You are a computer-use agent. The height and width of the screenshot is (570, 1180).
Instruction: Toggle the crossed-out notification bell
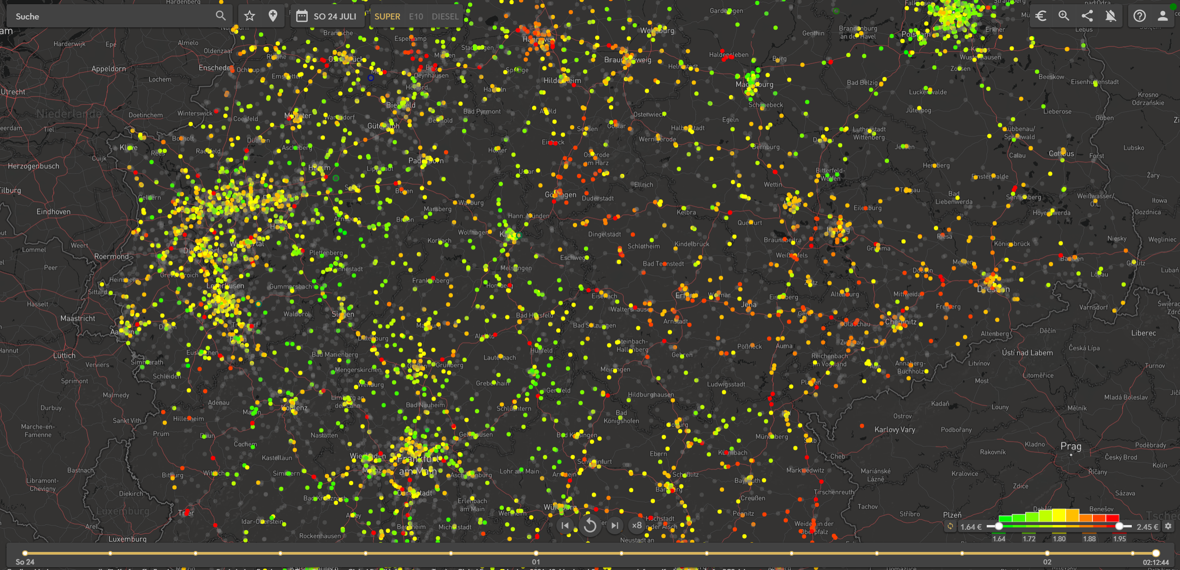[1110, 16]
